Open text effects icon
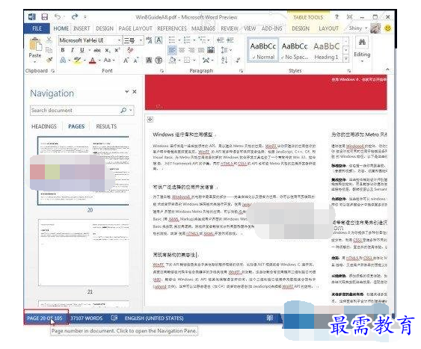Viewport: 421px width, 349px height. tap(63, 61)
